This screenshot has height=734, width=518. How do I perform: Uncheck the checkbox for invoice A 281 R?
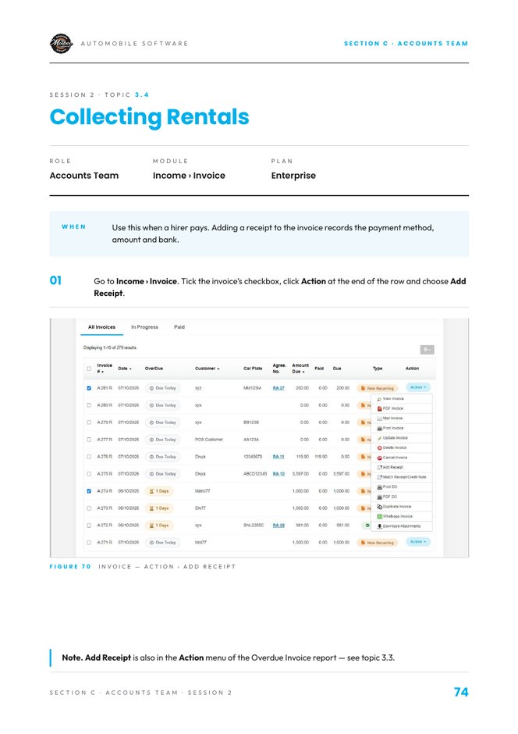89,388
